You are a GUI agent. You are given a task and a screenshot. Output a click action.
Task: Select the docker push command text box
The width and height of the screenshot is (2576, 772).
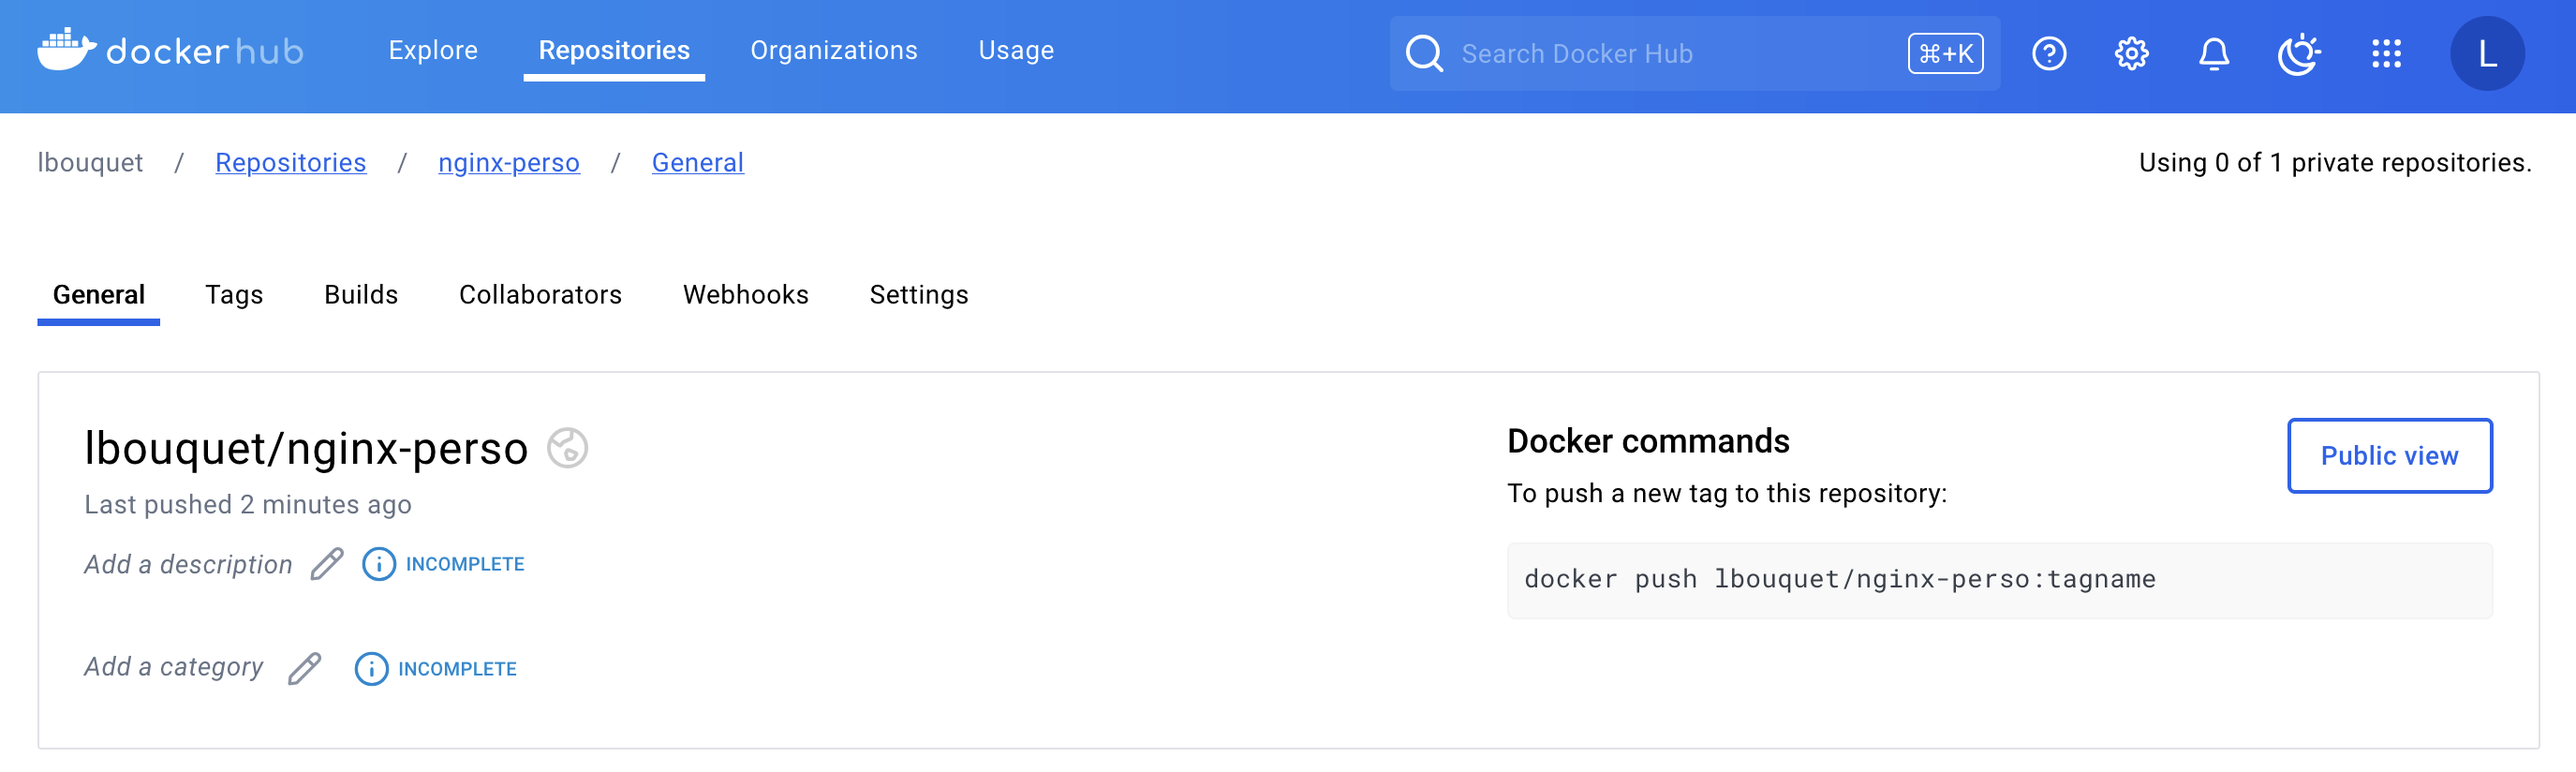pos(1998,580)
